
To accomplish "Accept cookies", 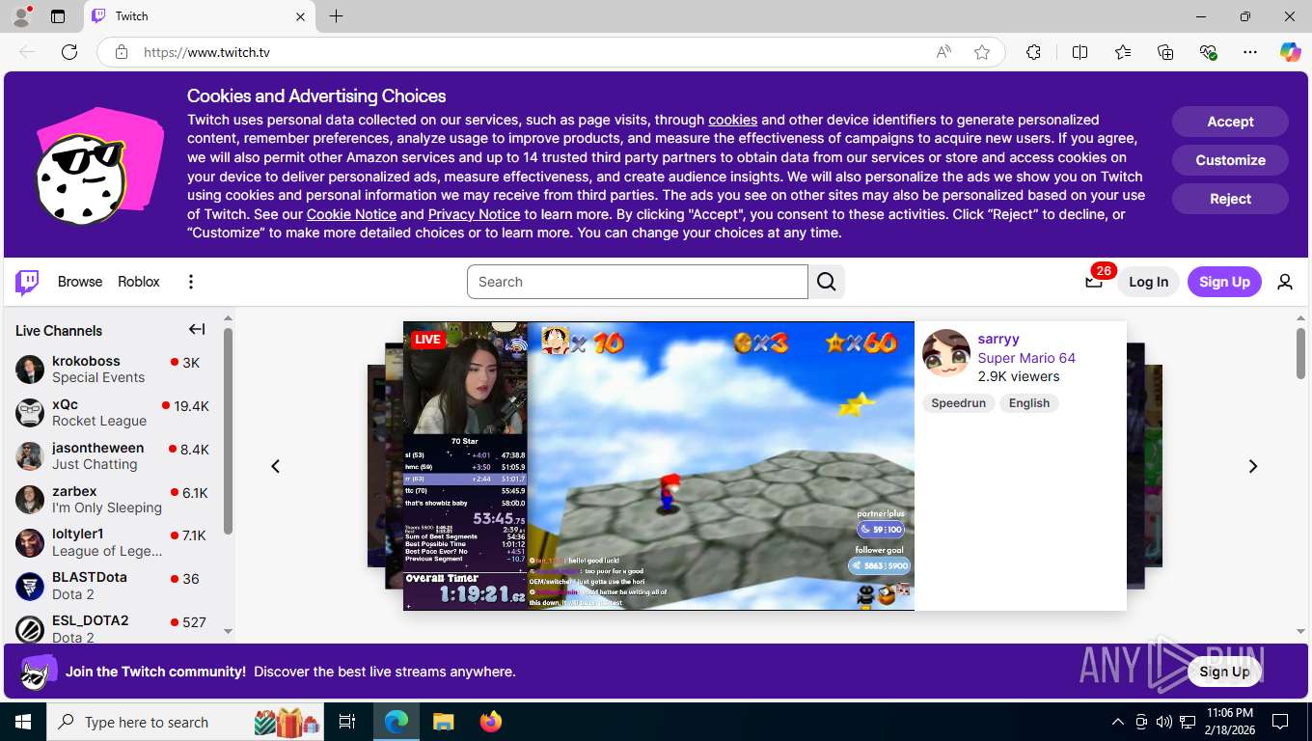I will tap(1230, 122).
